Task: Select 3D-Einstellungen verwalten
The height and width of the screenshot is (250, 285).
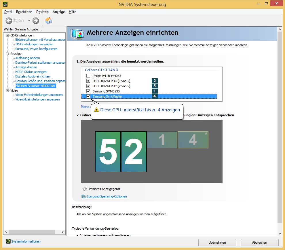Action: (34, 44)
